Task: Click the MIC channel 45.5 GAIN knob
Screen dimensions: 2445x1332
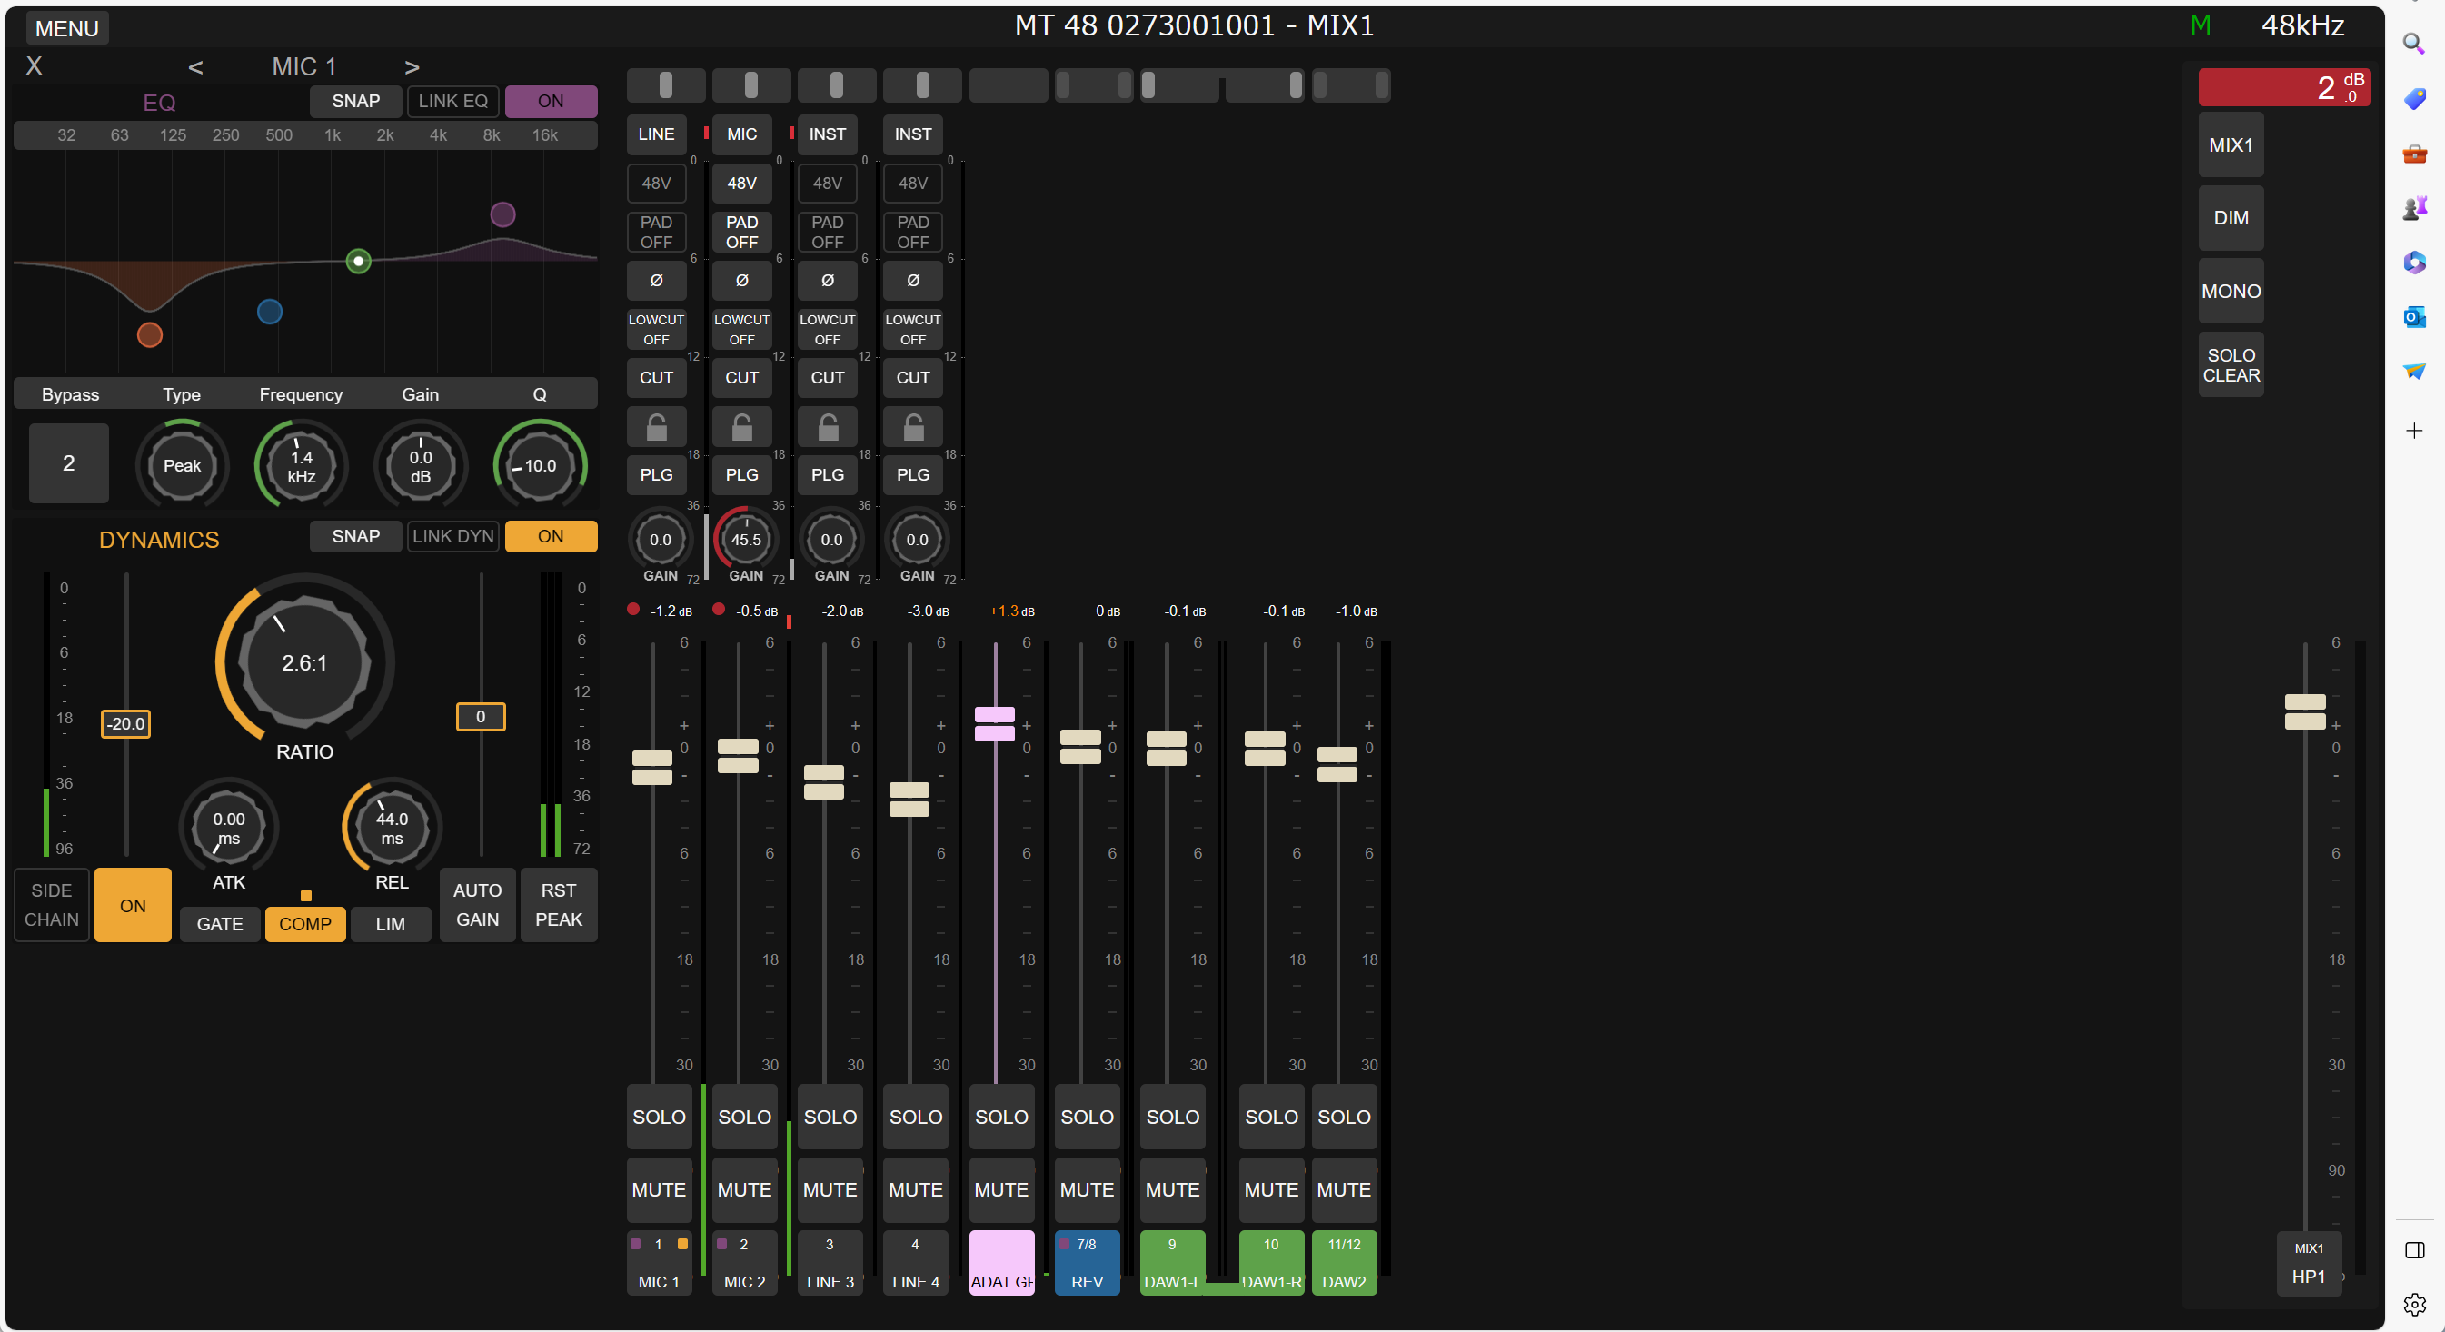Action: click(x=745, y=540)
